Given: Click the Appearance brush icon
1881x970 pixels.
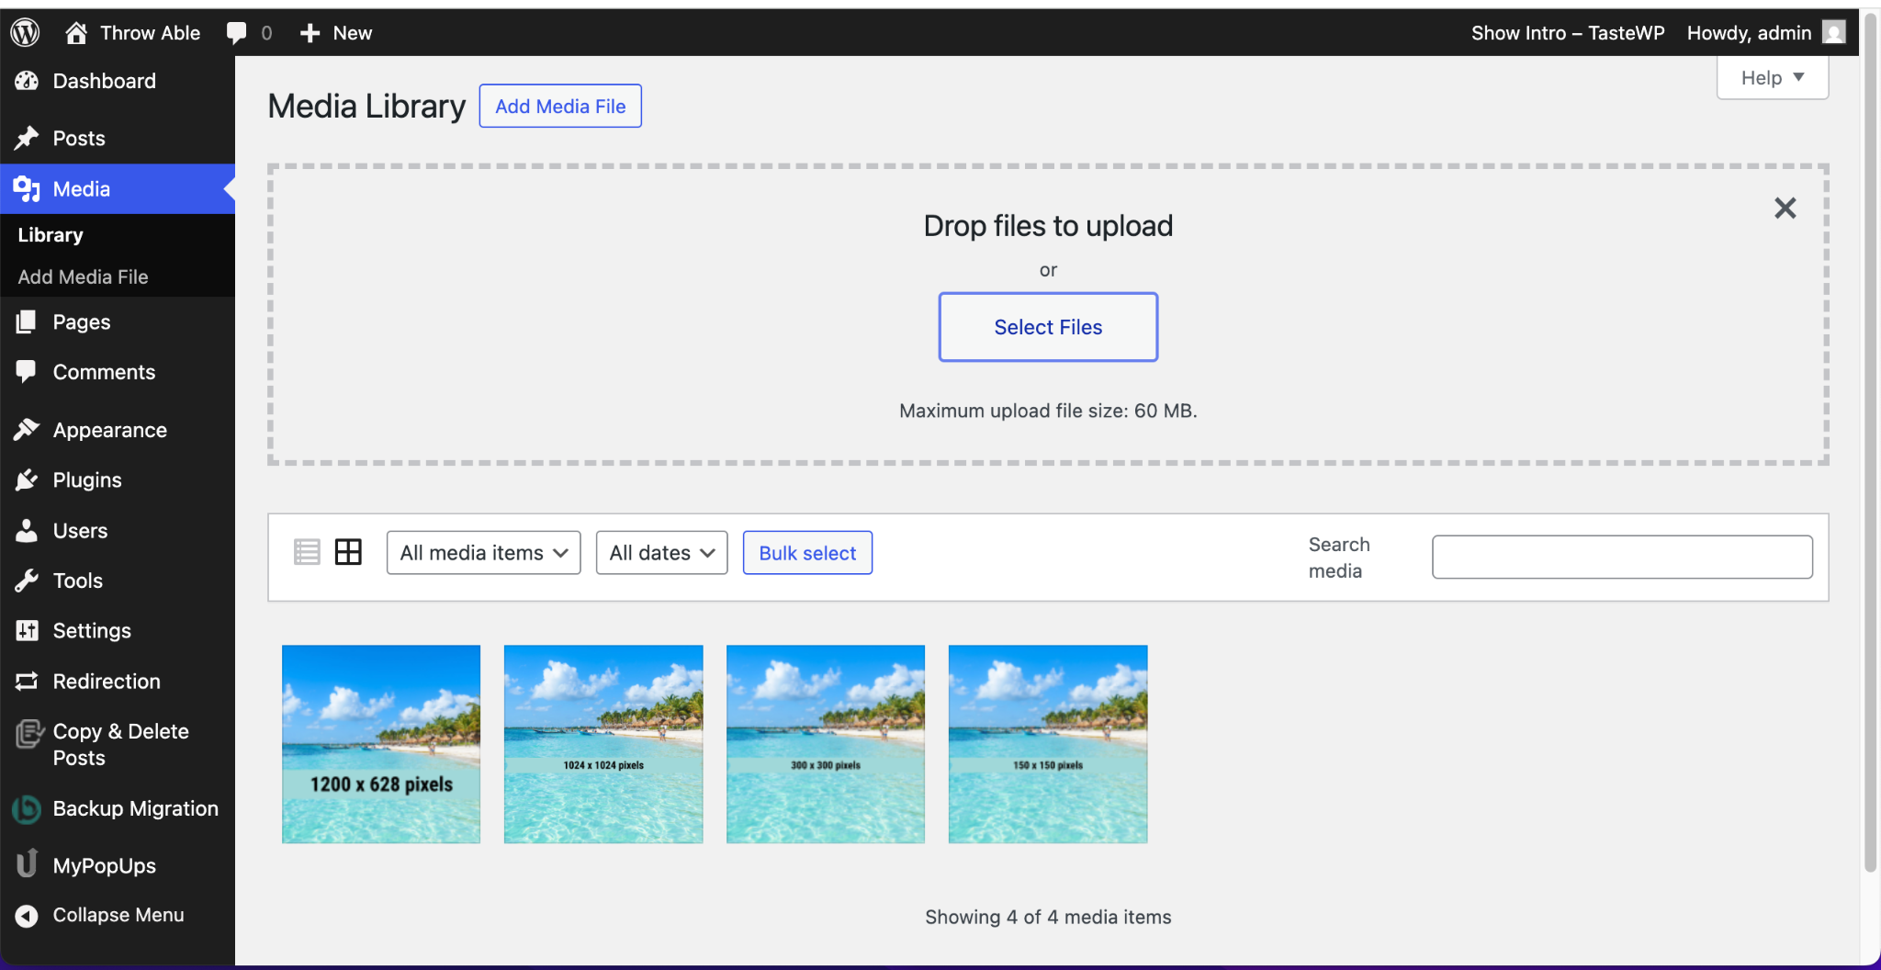Looking at the screenshot, I should (27, 430).
